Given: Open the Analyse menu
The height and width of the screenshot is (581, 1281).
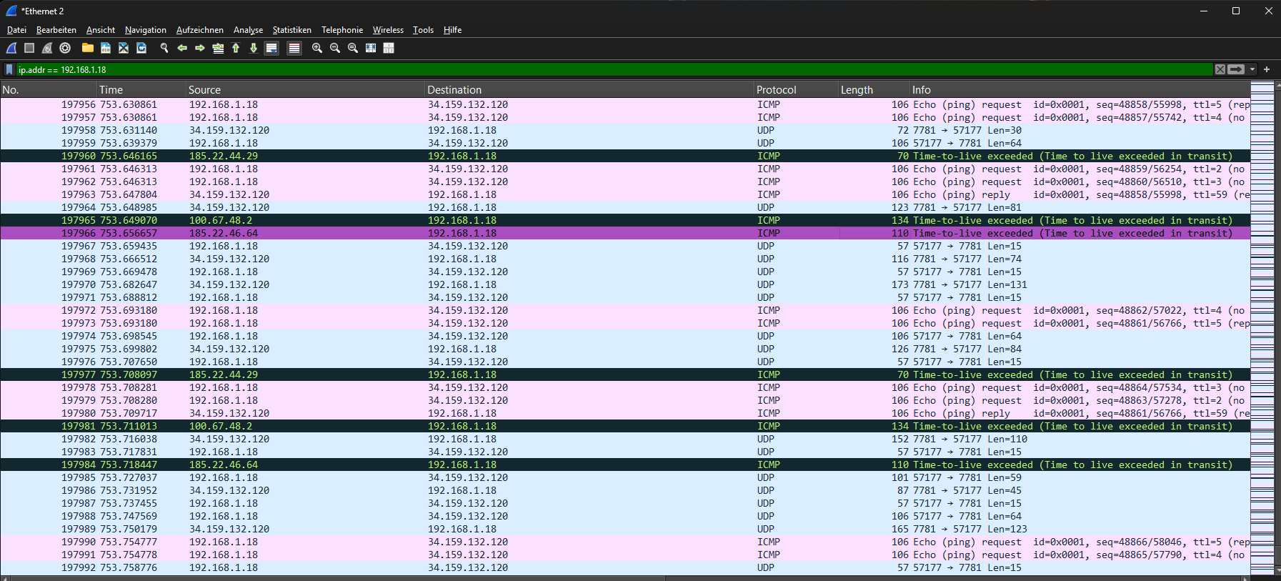Looking at the screenshot, I should (x=248, y=30).
